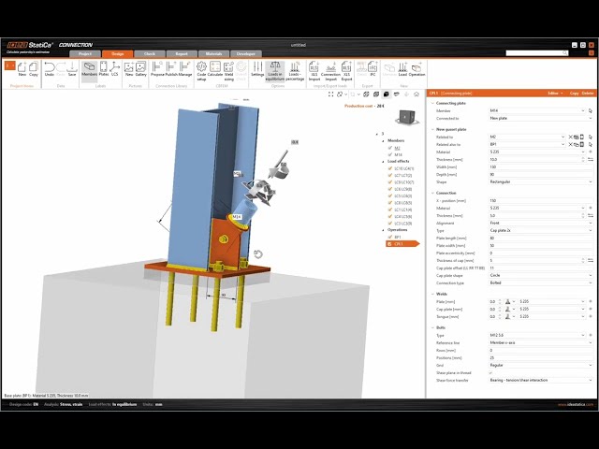Toggle Loads in percentage
Image resolution: width=599 pixels, height=449 pixels.
click(x=295, y=71)
